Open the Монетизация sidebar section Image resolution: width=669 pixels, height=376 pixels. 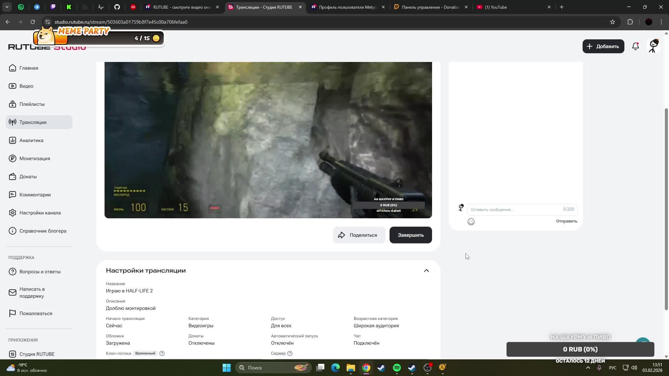pyautogui.click(x=34, y=158)
